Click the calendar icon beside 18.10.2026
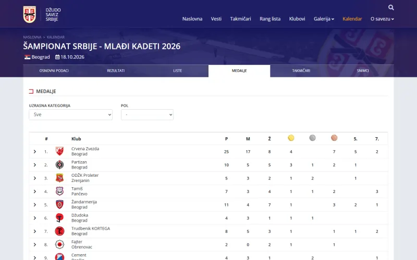This screenshot has width=417, height=260. click(x=57, y=57)
